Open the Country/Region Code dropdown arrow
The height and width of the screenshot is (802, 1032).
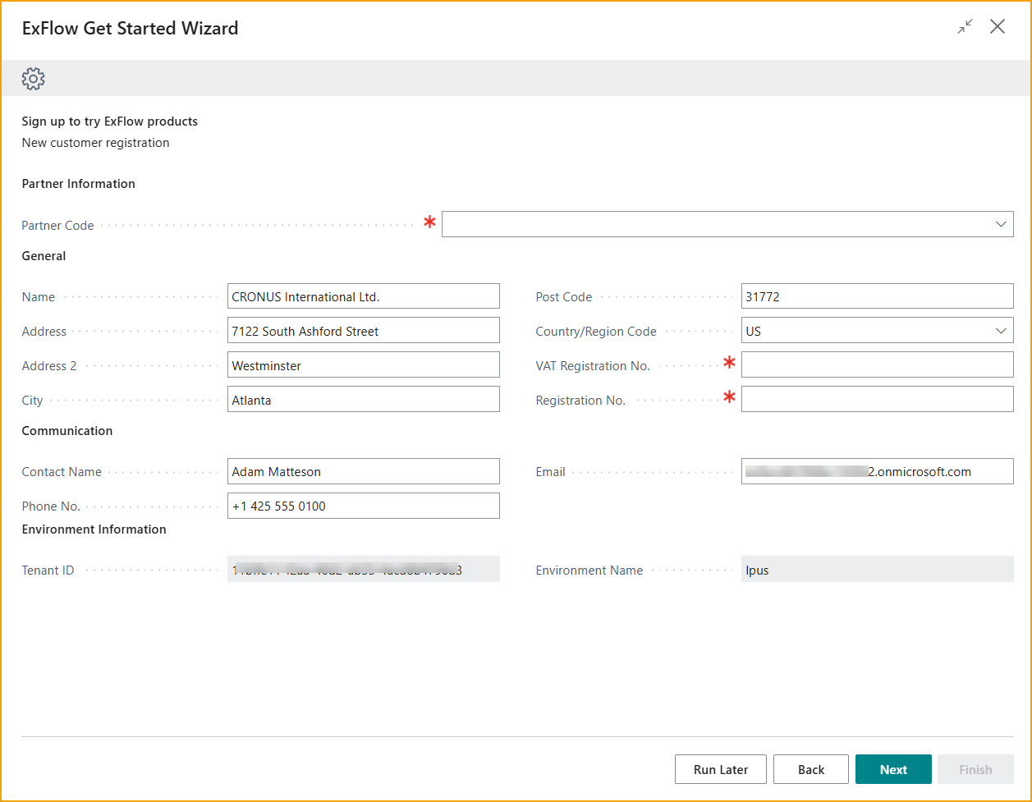tap(1001, 331)
